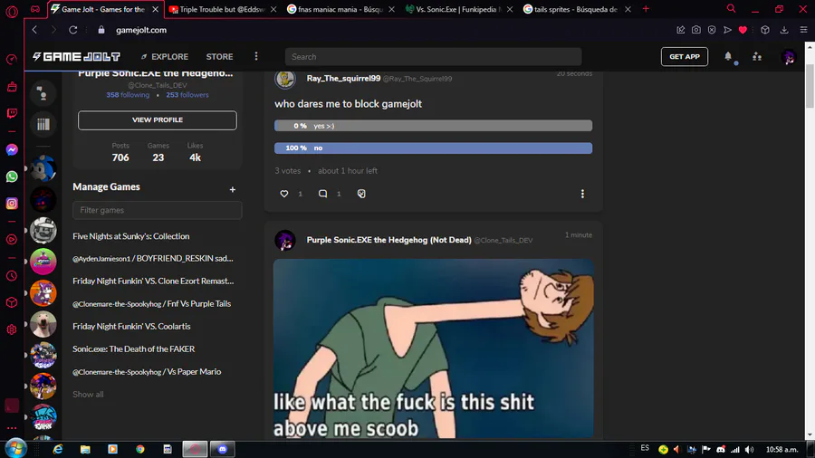Open browser downloads icon
This screenshot has height=458, width=815.
(784, 30)
